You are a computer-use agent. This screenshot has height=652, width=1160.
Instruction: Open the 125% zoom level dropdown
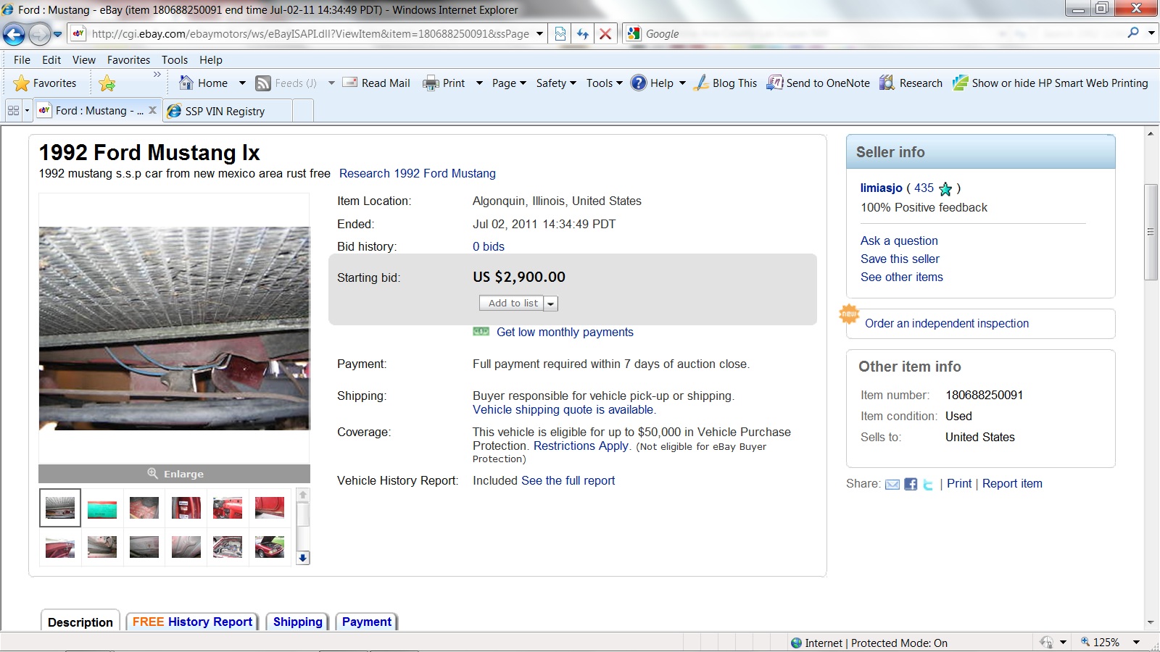tap(1136, 643)
